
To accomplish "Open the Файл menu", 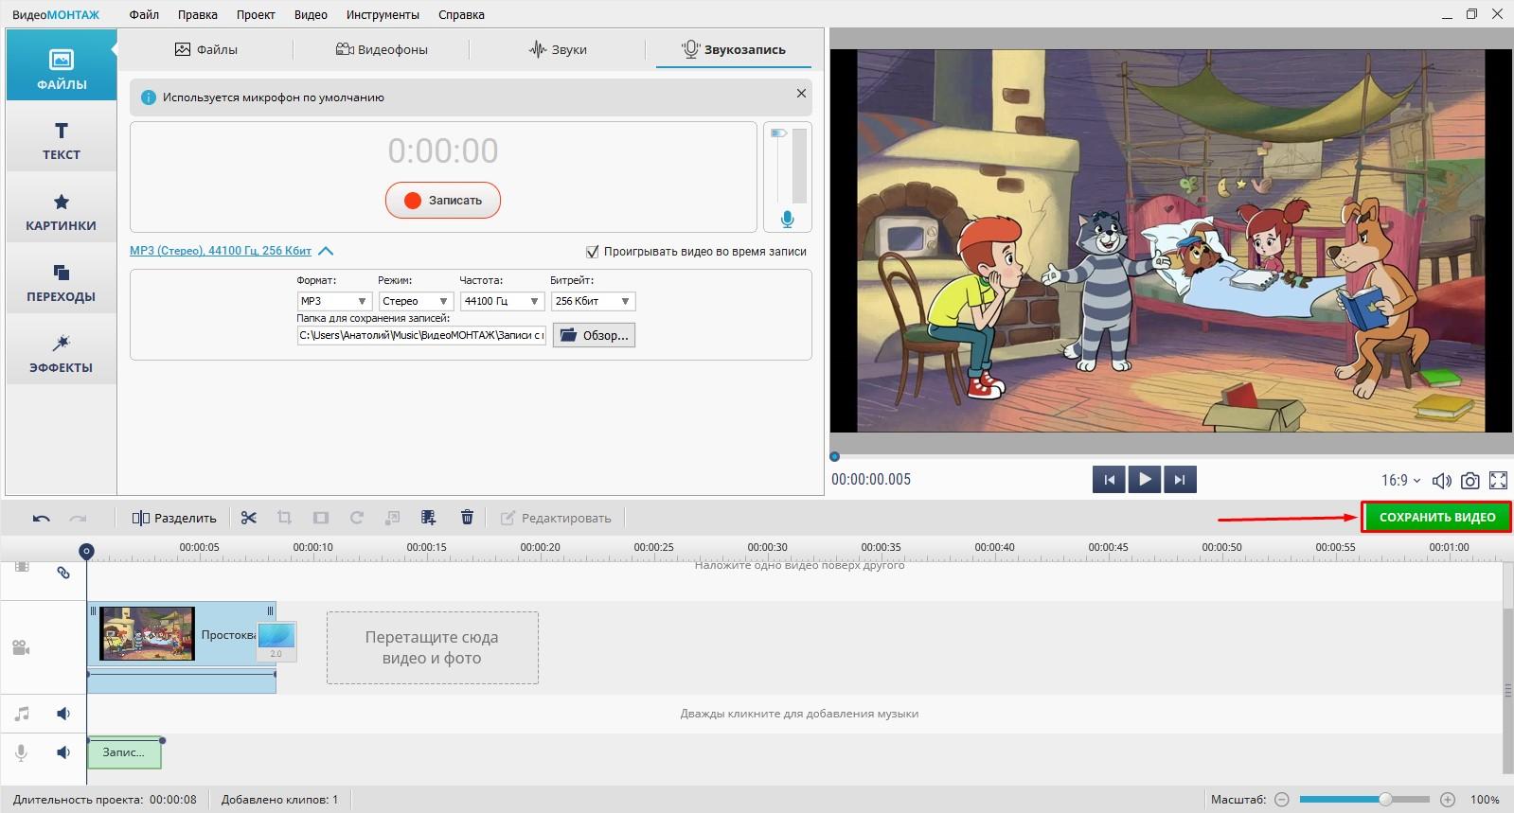I will (144, 14).
